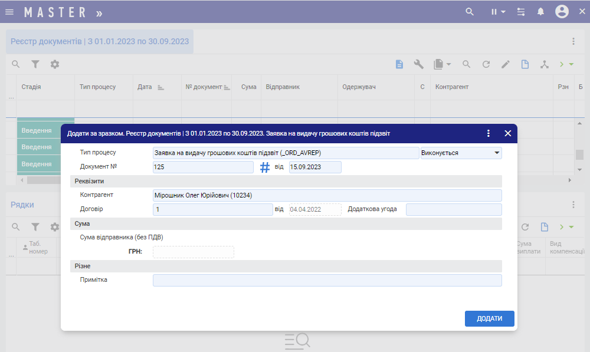590x352 pixels.
Task: Click the wrench tool icon in toolbar
Action: tap(419, 64)
